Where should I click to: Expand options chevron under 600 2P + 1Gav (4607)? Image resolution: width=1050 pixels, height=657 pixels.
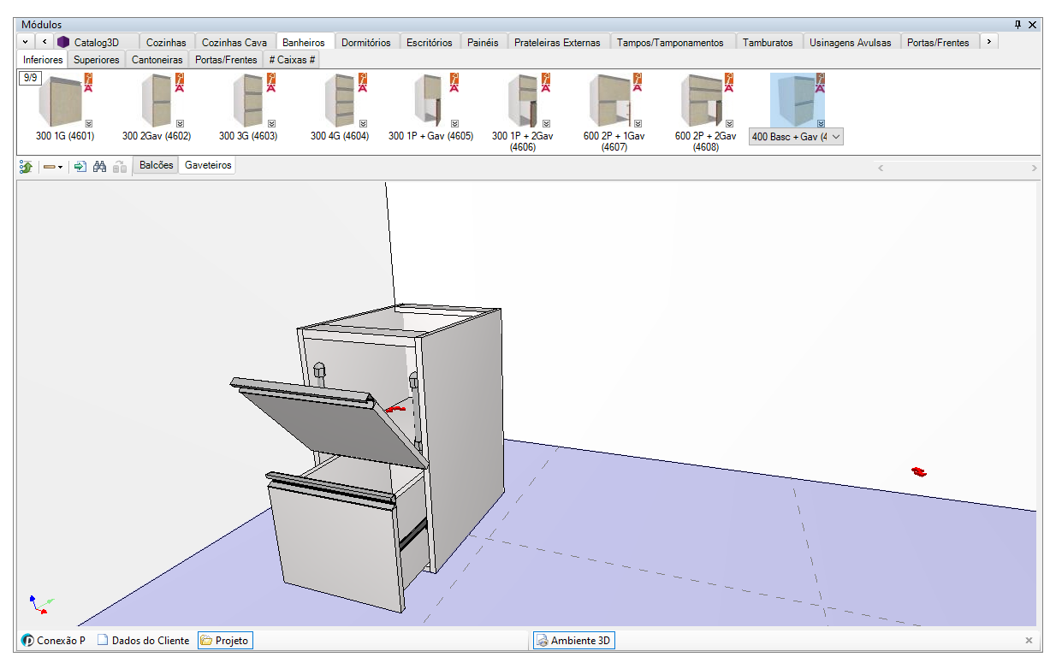(x=638, y=123)
